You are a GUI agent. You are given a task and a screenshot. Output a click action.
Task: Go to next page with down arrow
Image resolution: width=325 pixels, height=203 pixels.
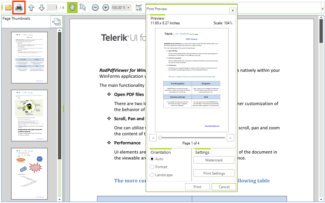(42, 8)
